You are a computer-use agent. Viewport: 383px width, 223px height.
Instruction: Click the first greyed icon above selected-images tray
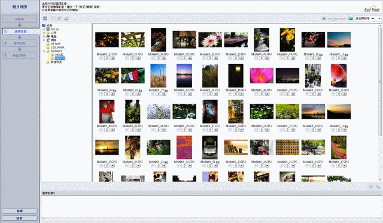(x=371, y=187)
